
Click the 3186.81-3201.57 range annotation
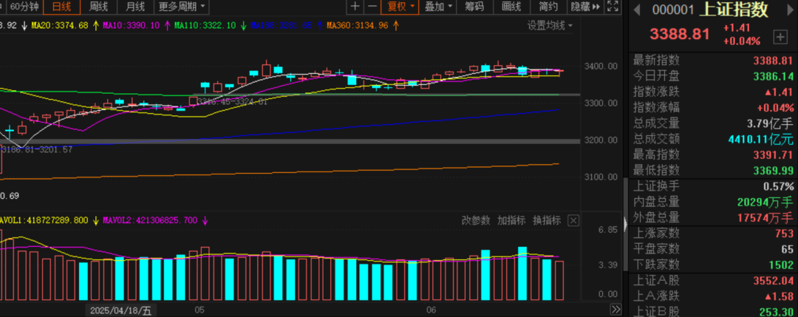(37, 149)
